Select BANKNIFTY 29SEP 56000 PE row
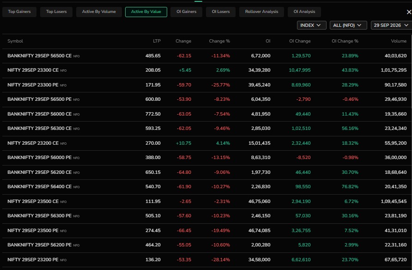 207,158
